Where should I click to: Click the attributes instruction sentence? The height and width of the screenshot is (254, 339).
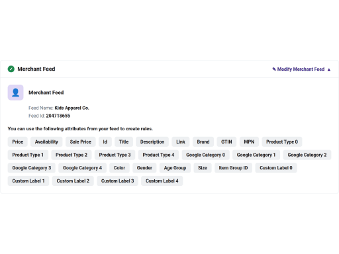[80, 129]
